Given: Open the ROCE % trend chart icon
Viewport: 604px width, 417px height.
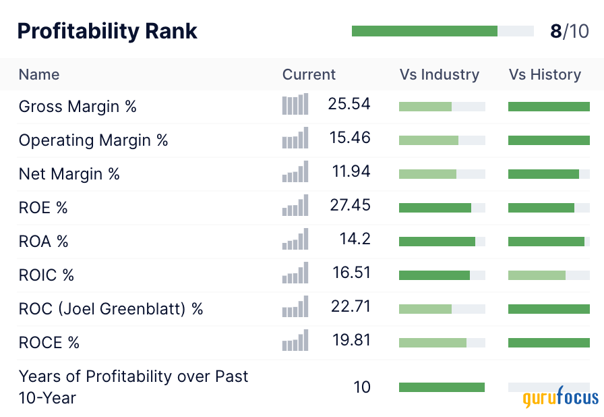Looking at the screenshot, I should tap(295, 341).
